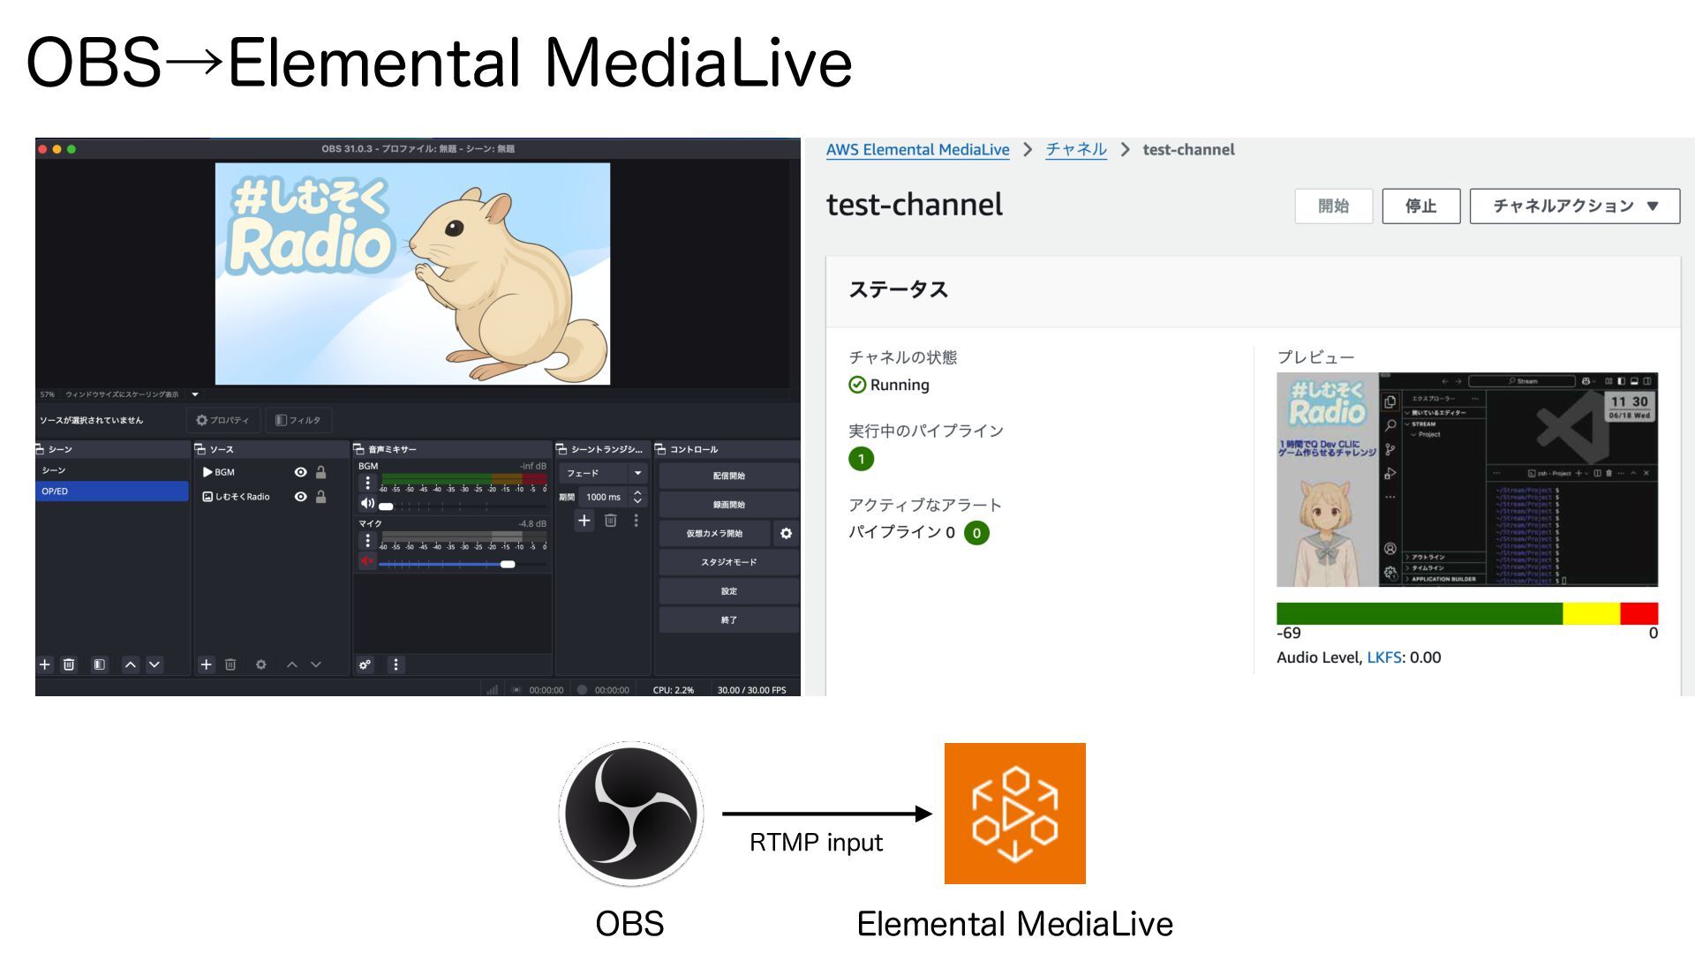Hide the BGM source with its eye icon

[x=300, y=472]
